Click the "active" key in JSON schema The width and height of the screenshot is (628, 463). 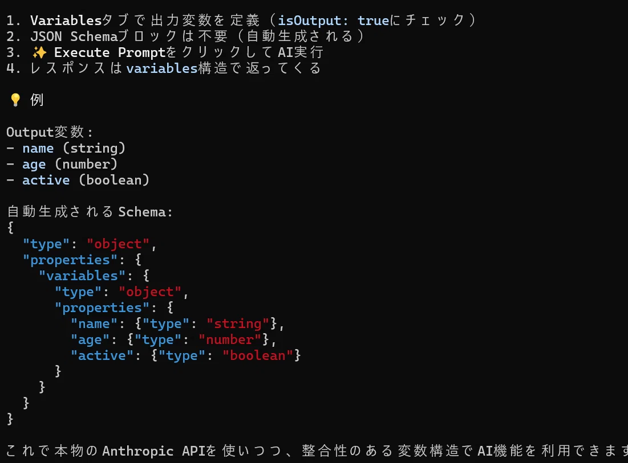[x=102, y=355]
